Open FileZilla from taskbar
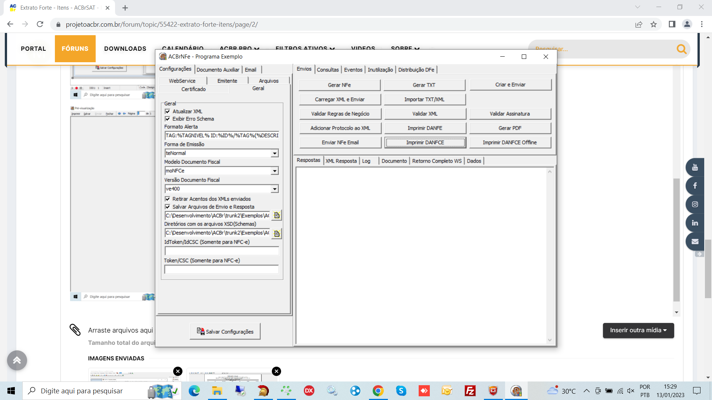Viewport: 712px width, 400px height. point(470,391)
